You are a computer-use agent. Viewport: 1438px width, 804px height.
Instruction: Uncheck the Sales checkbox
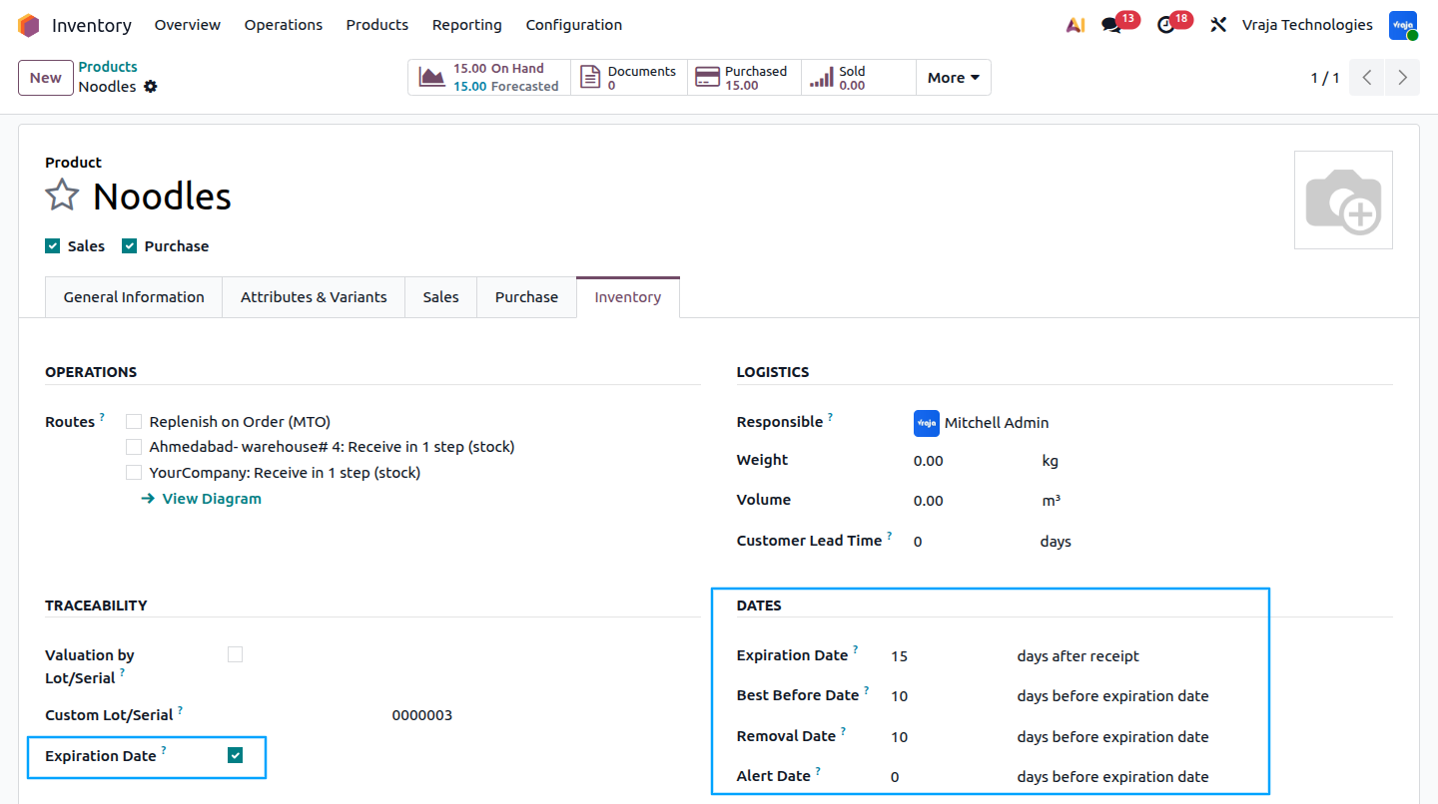(53, 246)
